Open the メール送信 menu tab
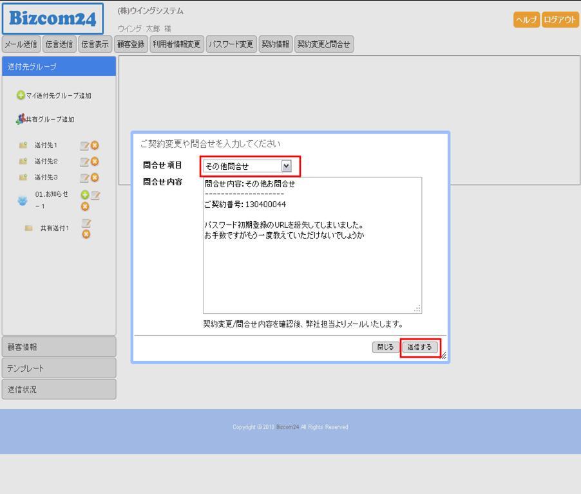 coord(21,44)
